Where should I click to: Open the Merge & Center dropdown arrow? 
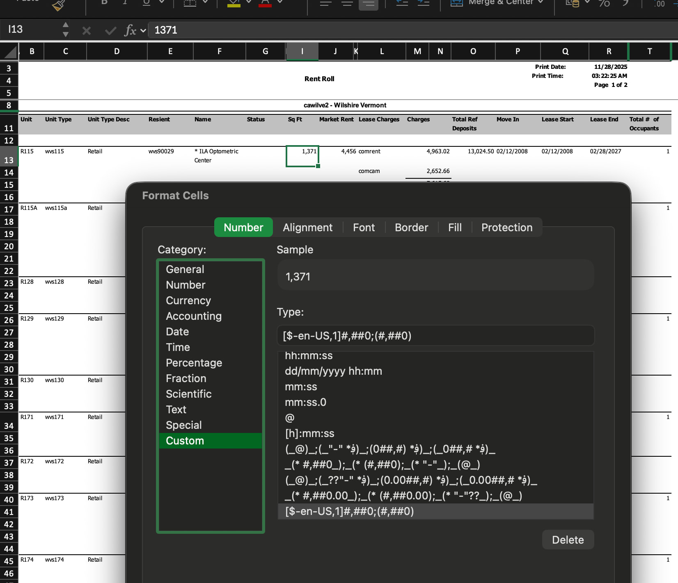coord(541,2)
